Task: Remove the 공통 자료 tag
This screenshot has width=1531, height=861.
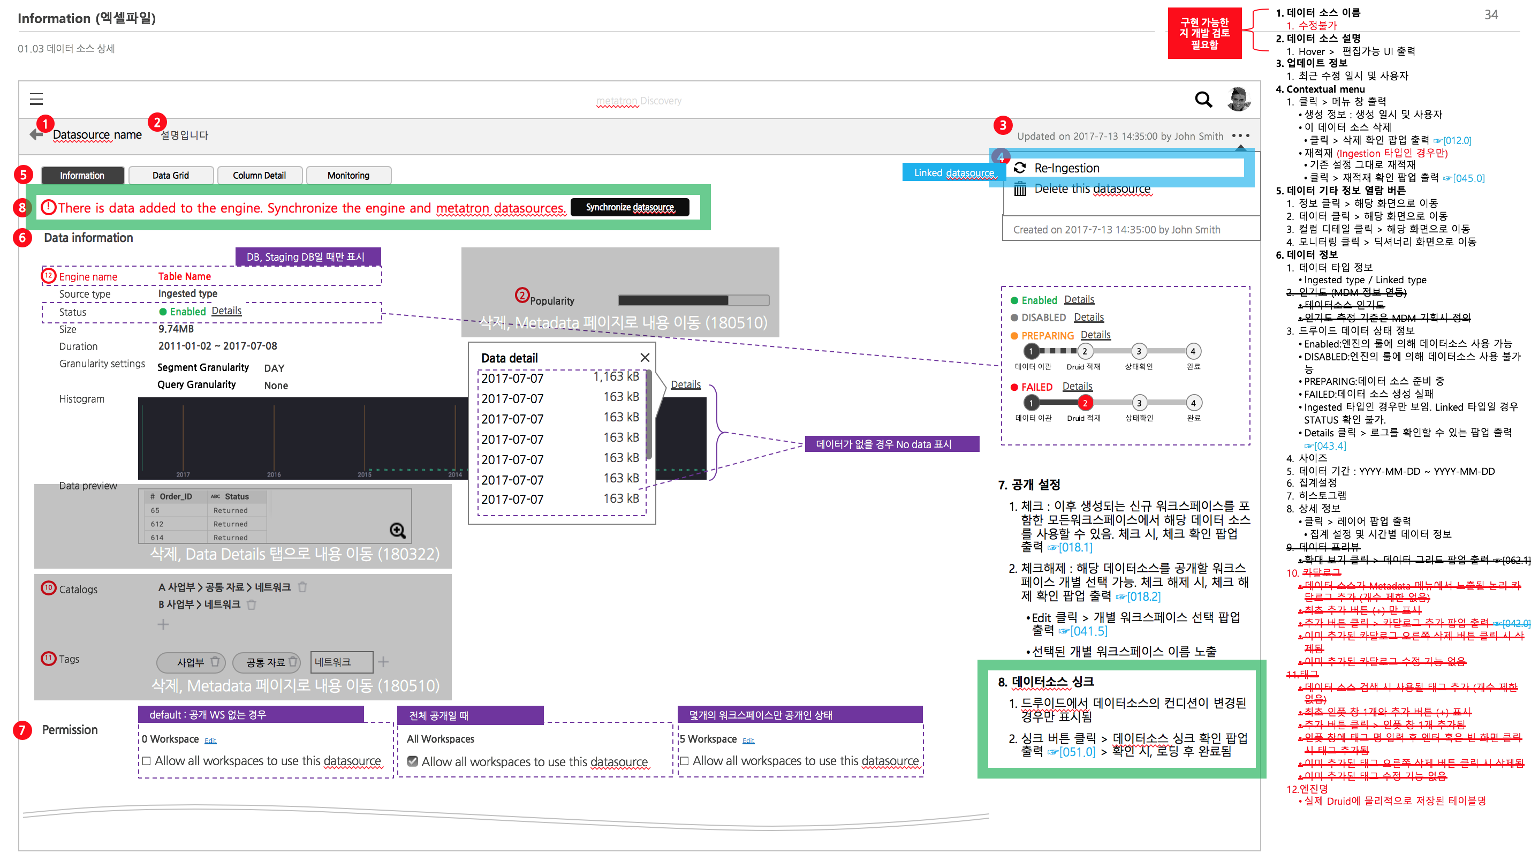Action: (x=293, y=662)
